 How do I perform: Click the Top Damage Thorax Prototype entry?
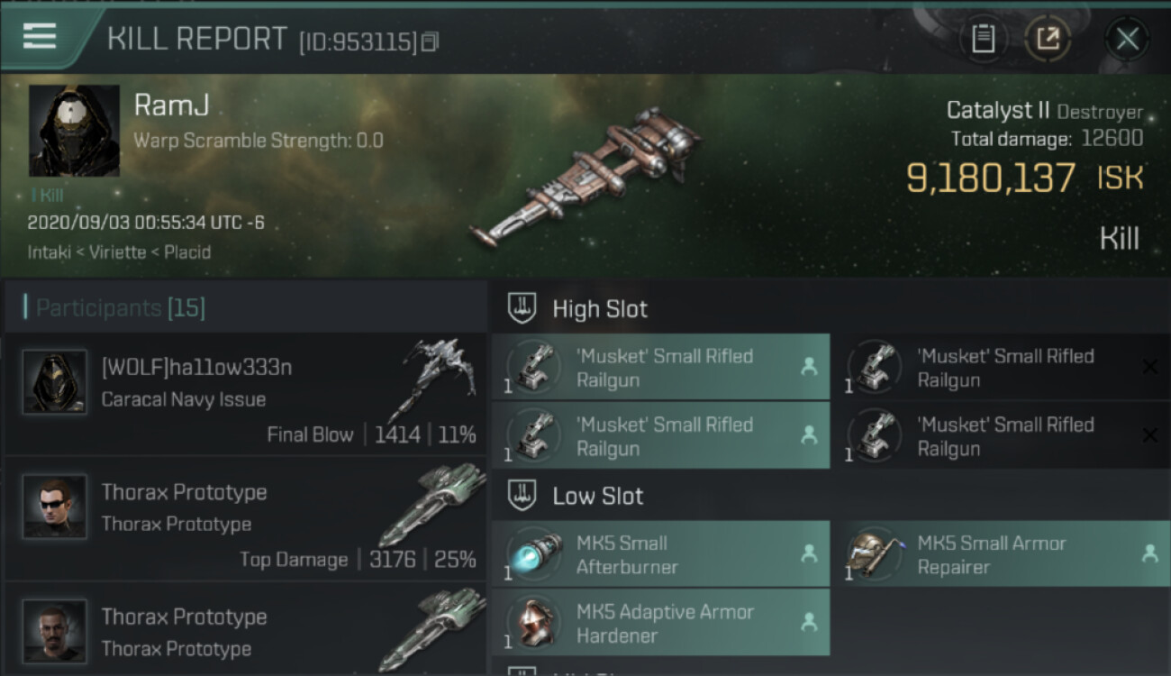coord(245,518)
